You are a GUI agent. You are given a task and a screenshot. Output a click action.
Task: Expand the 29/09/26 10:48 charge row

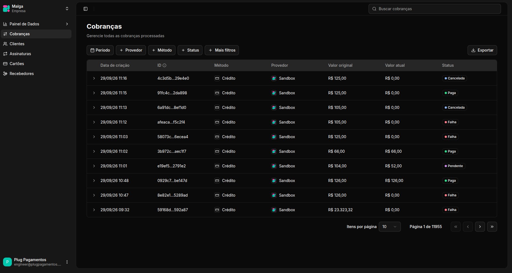click(x=94, y=181)
